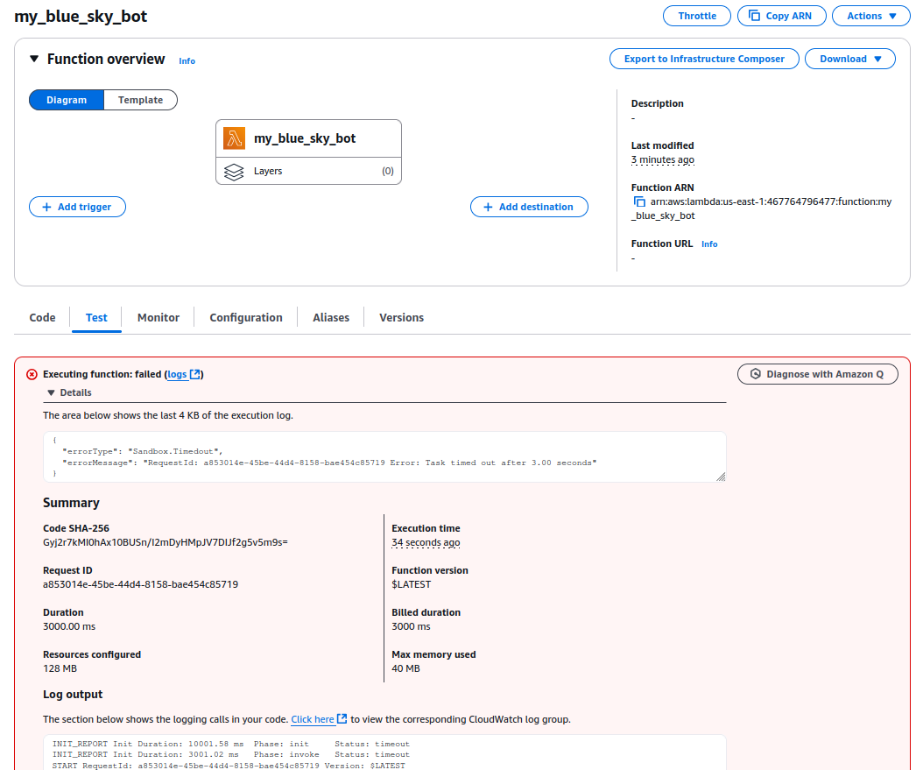
Task: Collapse the Function overview section
Action: coord(34,60)
